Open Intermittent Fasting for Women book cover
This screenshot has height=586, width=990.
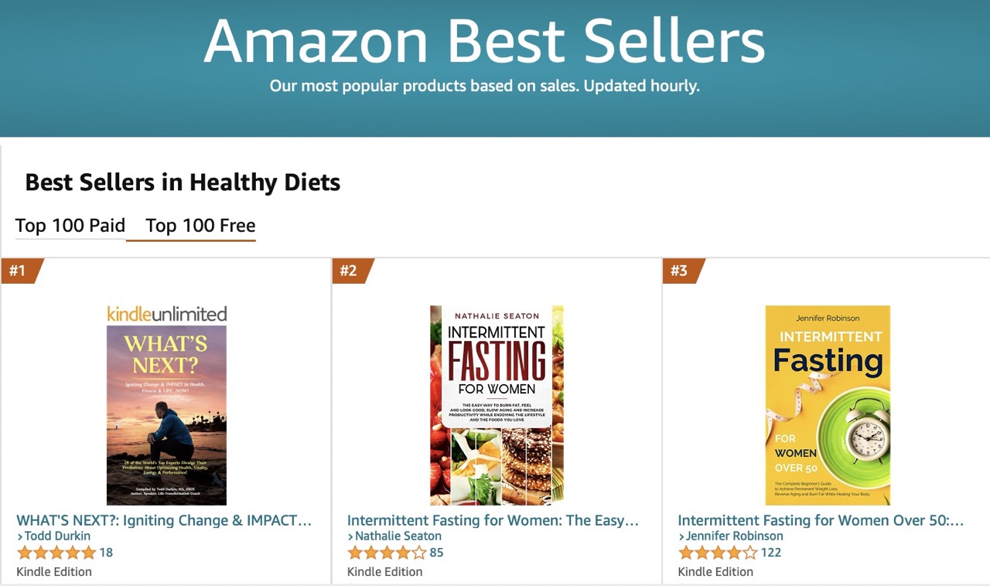click(x=497, y=405)
